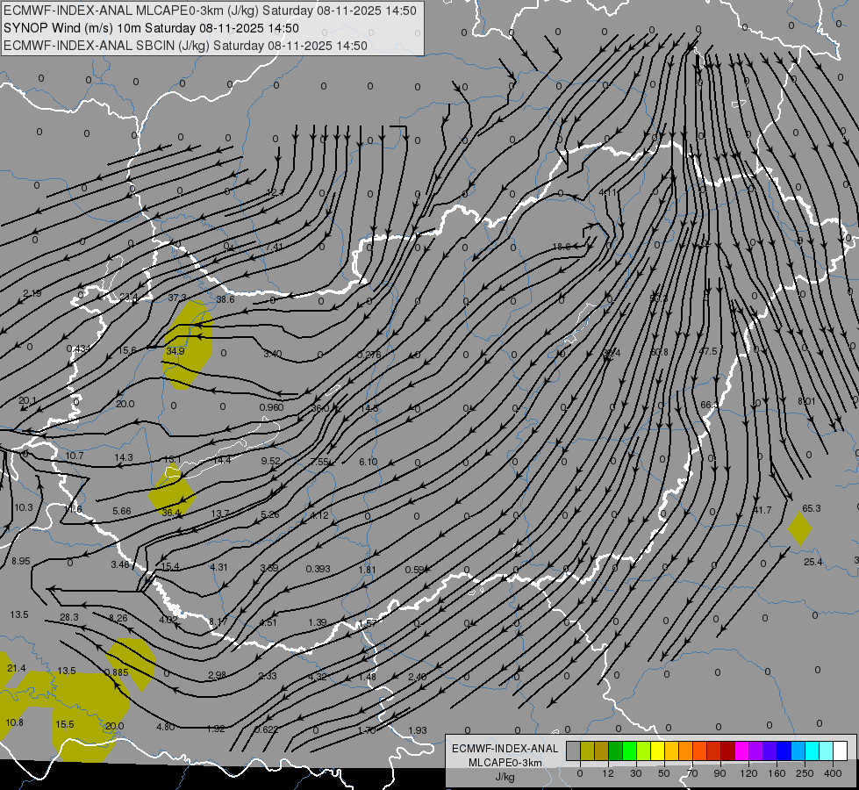Screen dimensions: 859x790
Task: Click the MLCAPE0-3km header title line
Action: point(210,11)
